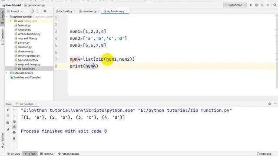278x156 pixels.
Task: Print the Run console output
Action: coord(14,133)
